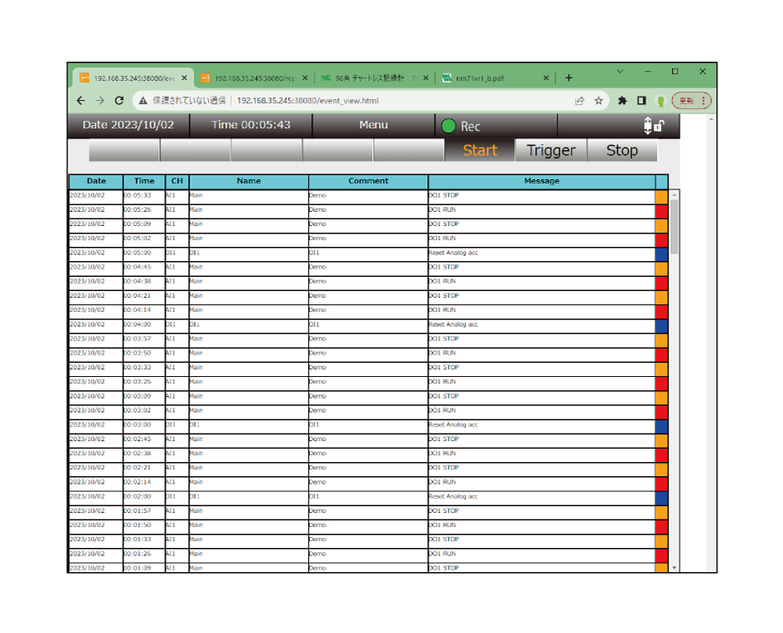
Task: Click the scroll down arrow of the table
Action: point(674,567)
